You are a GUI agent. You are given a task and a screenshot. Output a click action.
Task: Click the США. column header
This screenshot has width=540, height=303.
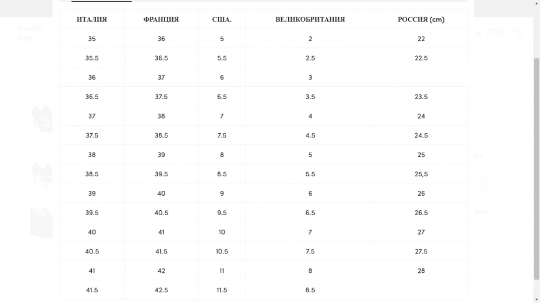tap(222, 19)
